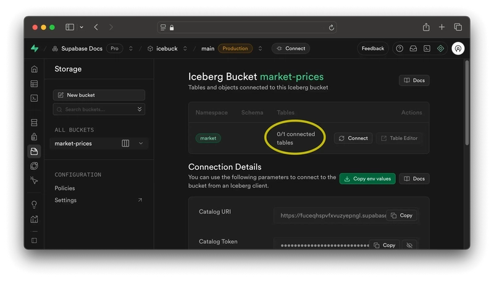Expand the project switcher next to icebuck
The height and width of the screenshot is (281, 494).
point(185,49)
